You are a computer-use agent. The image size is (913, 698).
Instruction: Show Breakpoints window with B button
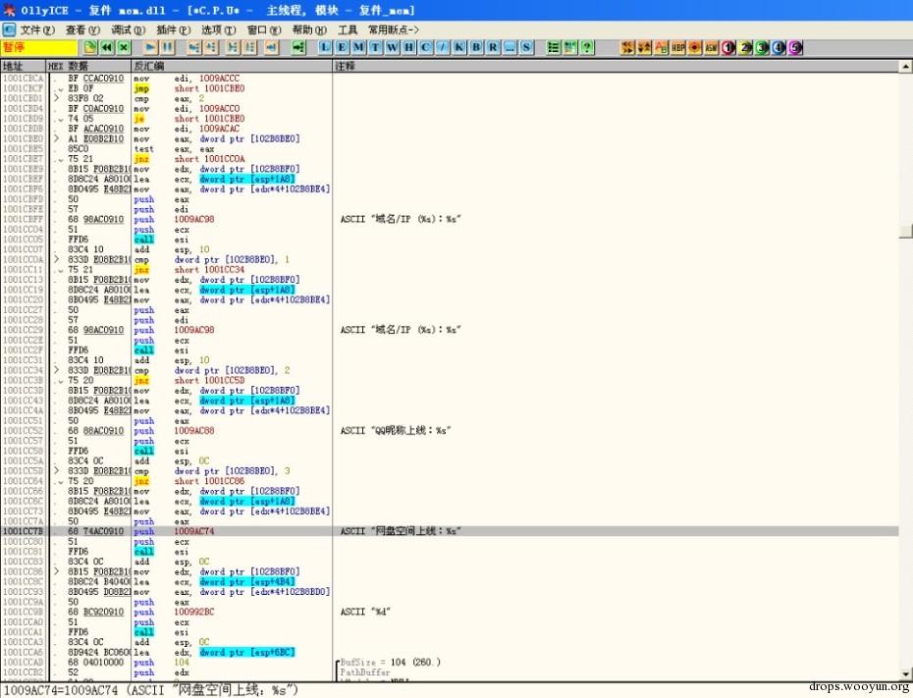[x=476, y=48]
